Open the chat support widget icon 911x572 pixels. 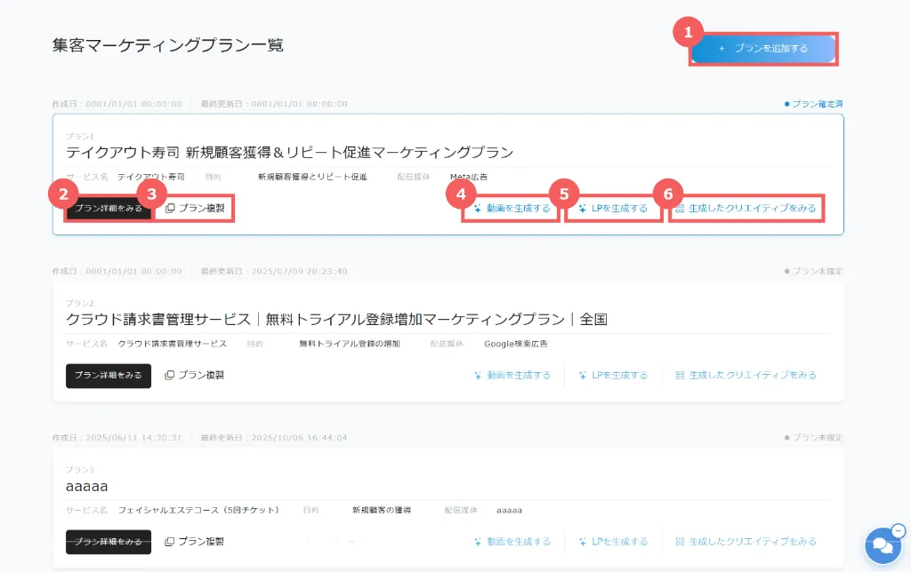pyautogui.click(x=882, y=545)
